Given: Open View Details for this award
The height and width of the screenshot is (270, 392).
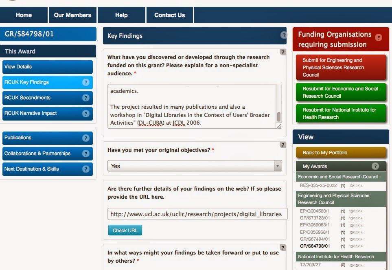Looking at the screenshot, I should [x=48, y=67].
